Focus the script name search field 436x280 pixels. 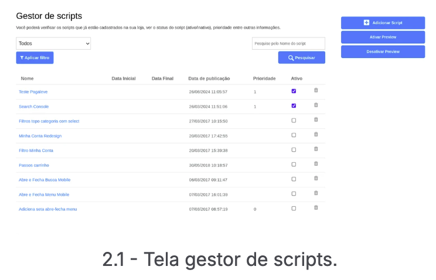(x=288, y=43)
